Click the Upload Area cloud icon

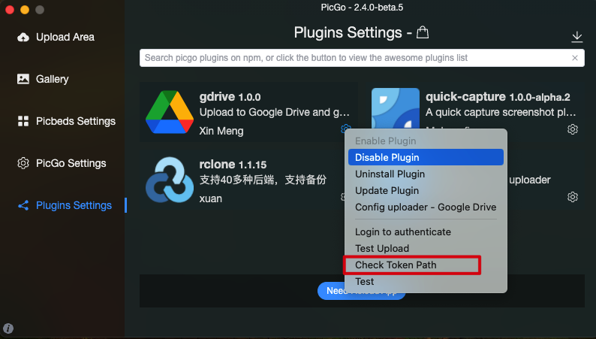[23, 37]
